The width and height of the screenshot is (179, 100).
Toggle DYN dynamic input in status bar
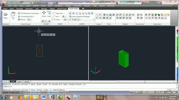(x=61, y=92)
